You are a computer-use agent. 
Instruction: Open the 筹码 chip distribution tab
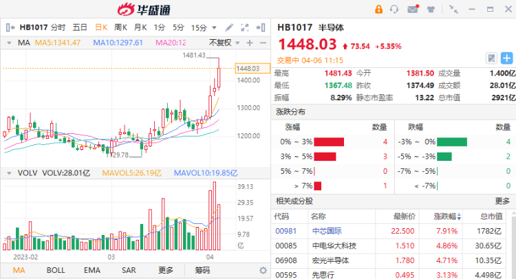coord(202,270)
